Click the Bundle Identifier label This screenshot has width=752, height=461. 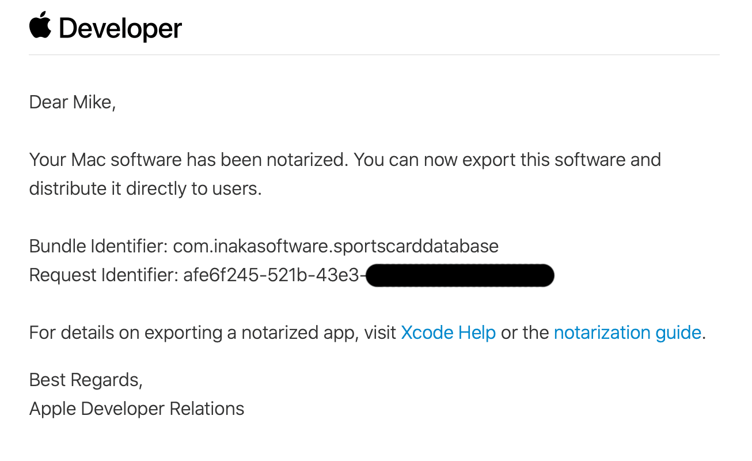pyautogui.click(x=98, y=247)
